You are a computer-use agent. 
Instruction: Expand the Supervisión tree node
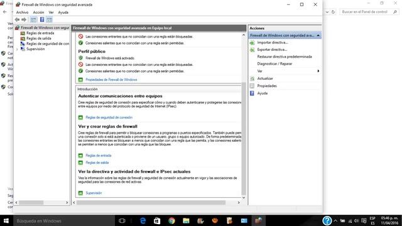tap(17, 49)
